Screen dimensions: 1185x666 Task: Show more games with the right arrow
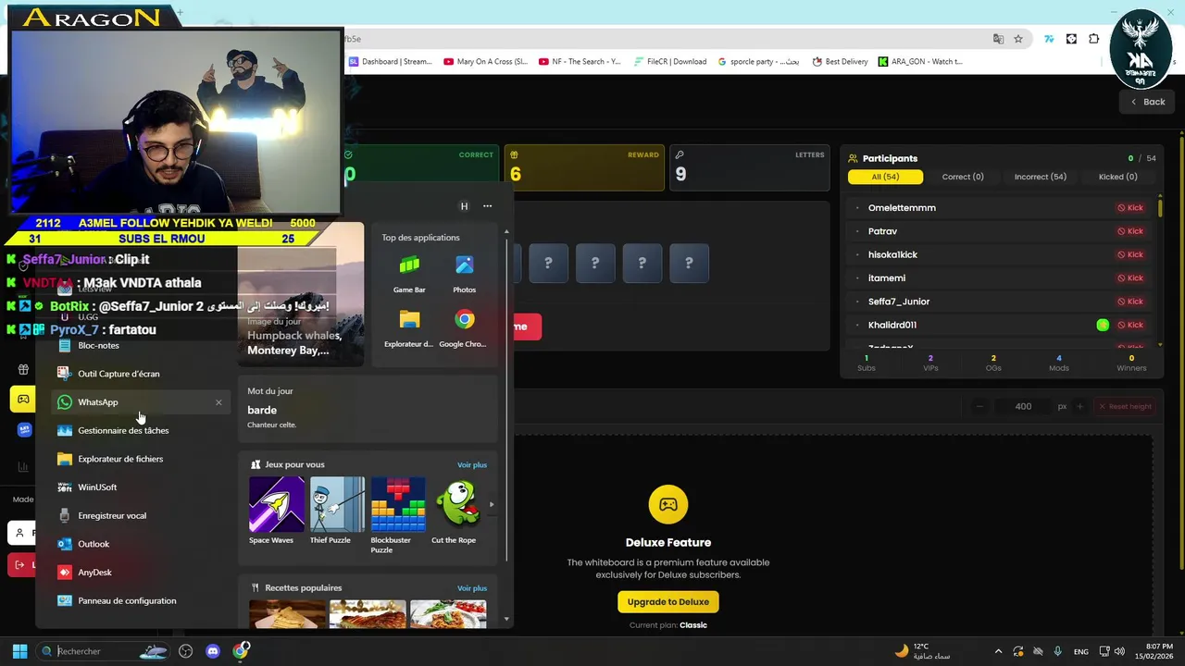point(492,505)
